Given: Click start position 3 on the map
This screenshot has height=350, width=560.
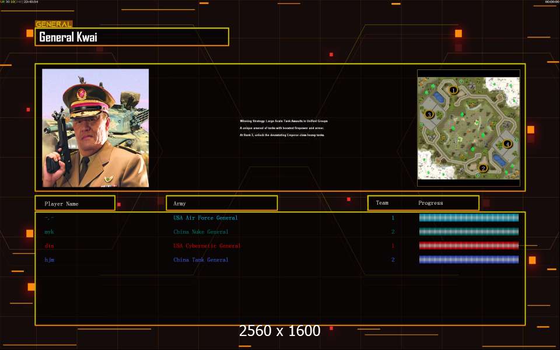Looking at the screenshot, I should pyautogui.click(x=429, y=114).
